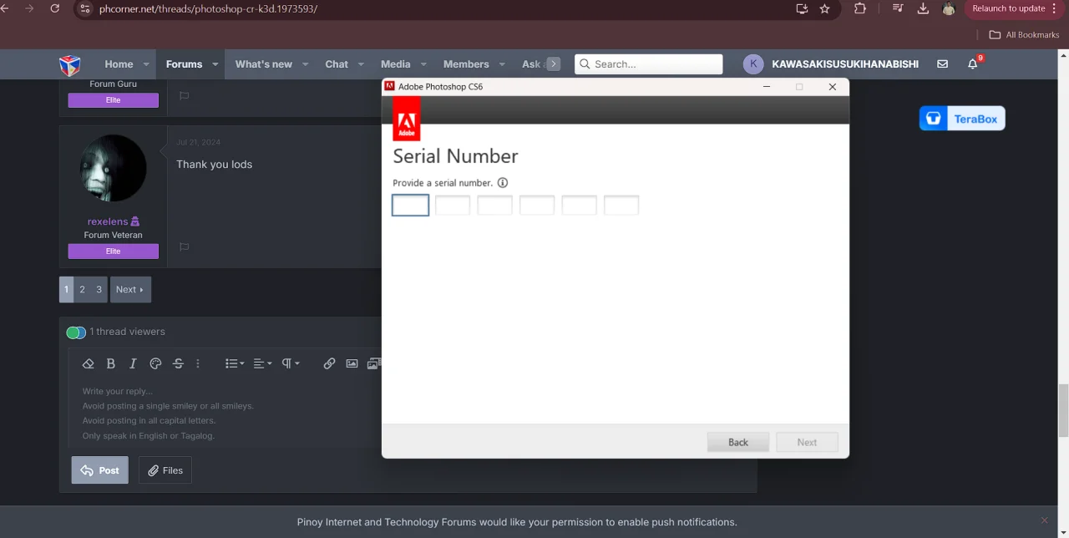Open the Home nav item
1069x538 pixels.
point(119,64)
